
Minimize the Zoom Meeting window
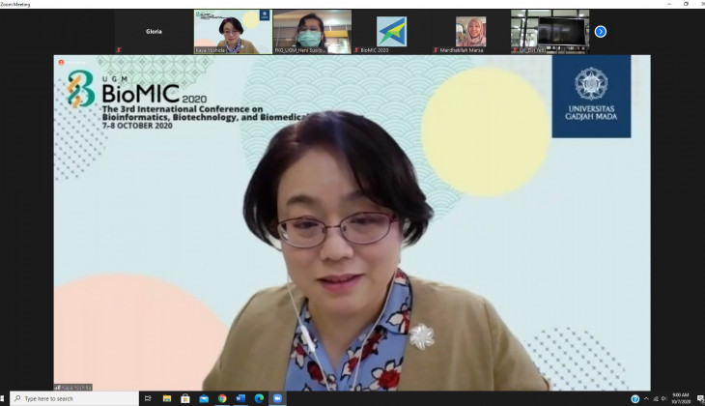tap(669, 4)
